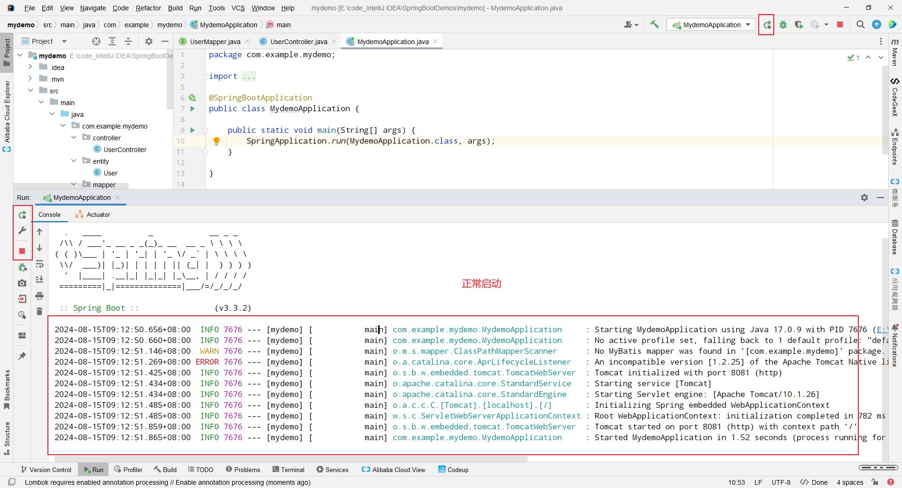Screen dimensions: 902x488
Task: Take thread dump with camera icon
Action: tap(22, 283)
